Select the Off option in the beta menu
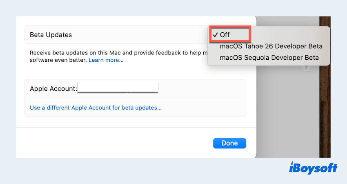This screenshot has height=184, width=347. pyautogui.click(x=225, y=35)
